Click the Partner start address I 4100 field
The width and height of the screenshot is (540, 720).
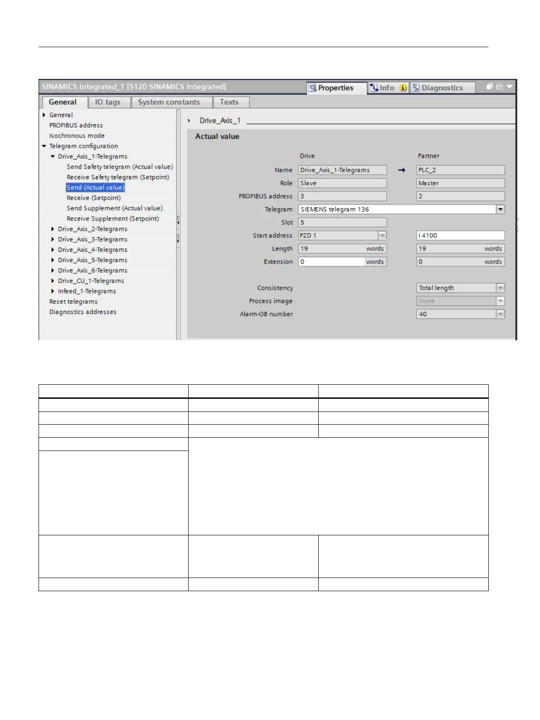coord(461,235)
